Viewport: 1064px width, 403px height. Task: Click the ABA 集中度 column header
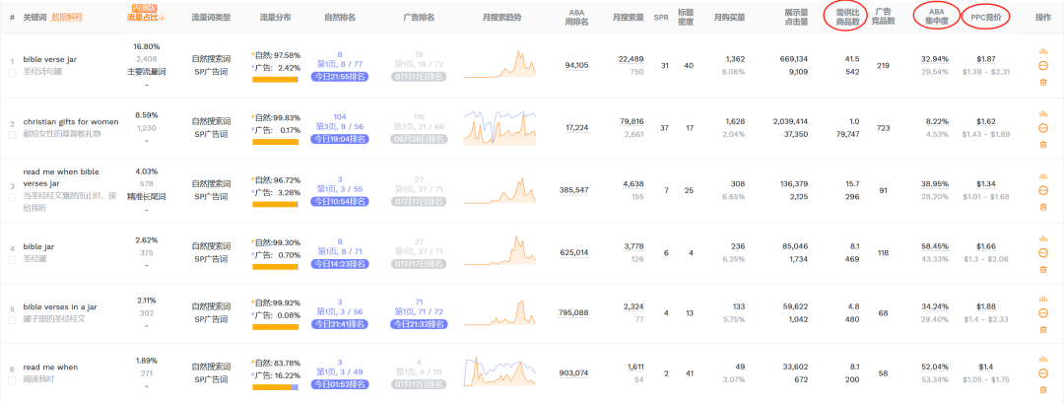tap(937, 17)
